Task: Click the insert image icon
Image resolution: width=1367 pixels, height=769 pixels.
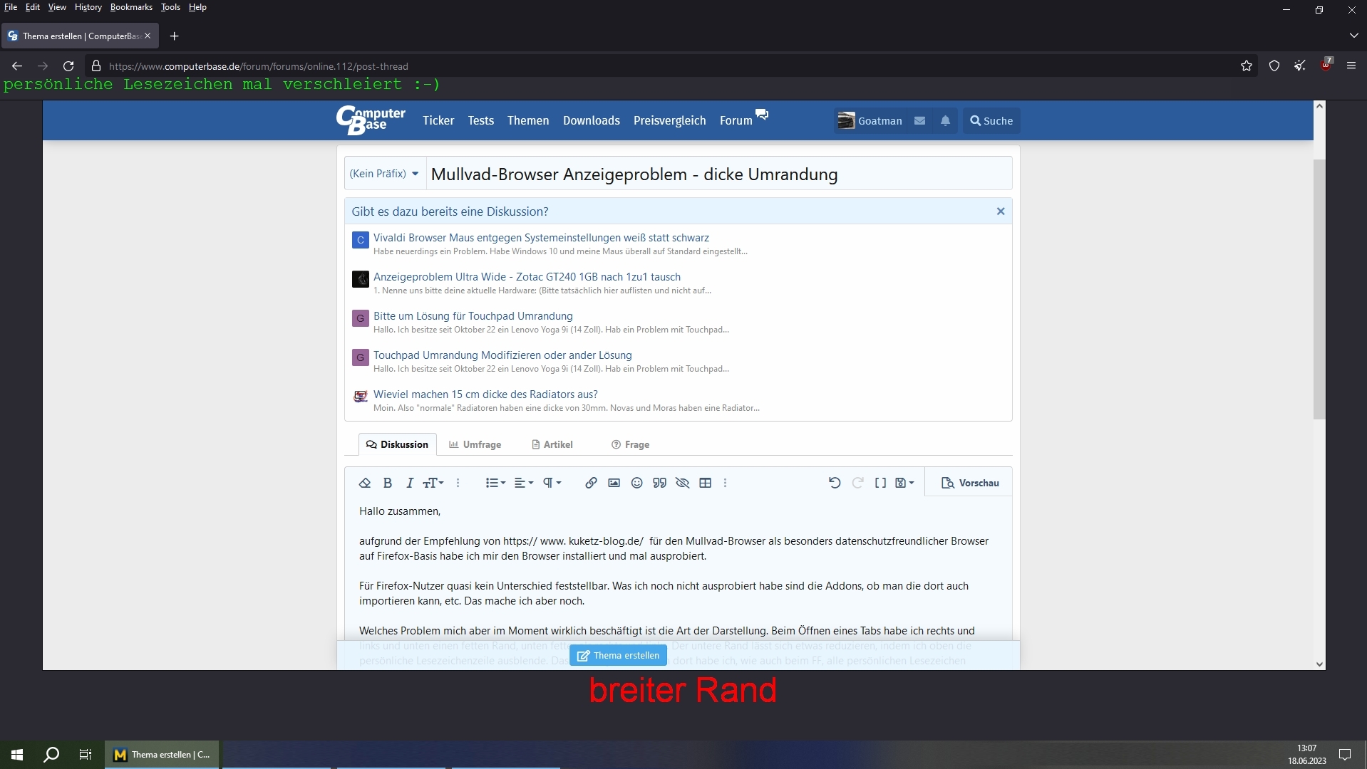Action: coord(614,483)
